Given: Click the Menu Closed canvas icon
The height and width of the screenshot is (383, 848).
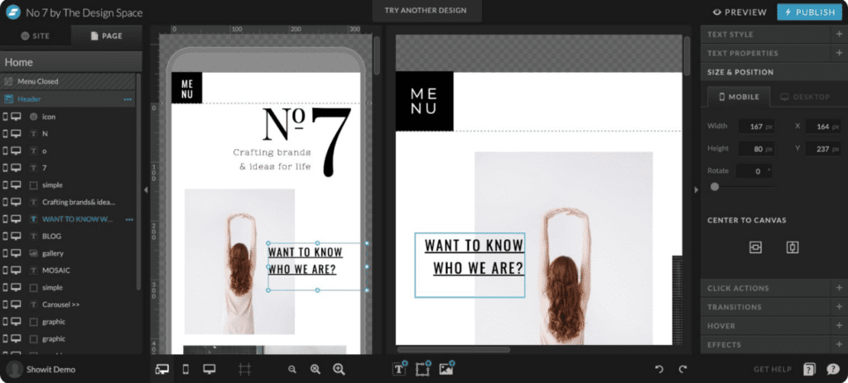Looking at the screenshot, I should 8,82.
